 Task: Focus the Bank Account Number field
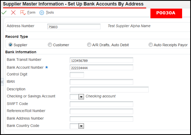[102, 67]
